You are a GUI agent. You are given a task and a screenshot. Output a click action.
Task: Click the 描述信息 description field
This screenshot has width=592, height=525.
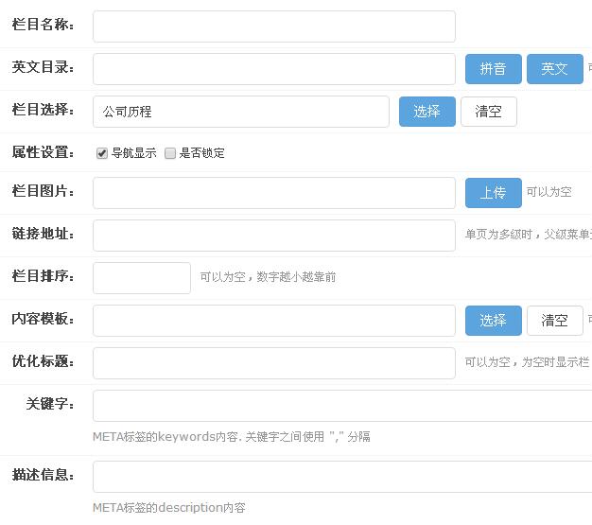pyautogui.click(x=340, y=477)
